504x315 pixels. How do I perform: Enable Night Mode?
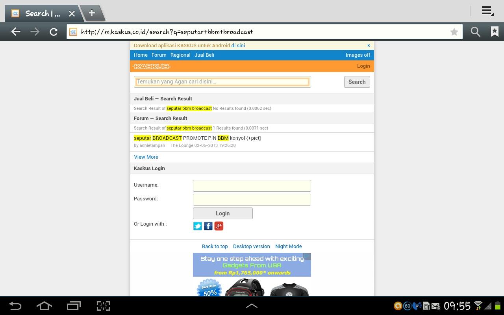coord(289,246)
